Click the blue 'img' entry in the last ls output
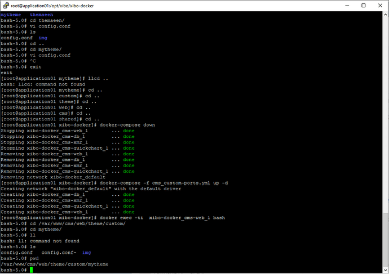The width and height of the screenshot is (389, 274). [86, 253]
